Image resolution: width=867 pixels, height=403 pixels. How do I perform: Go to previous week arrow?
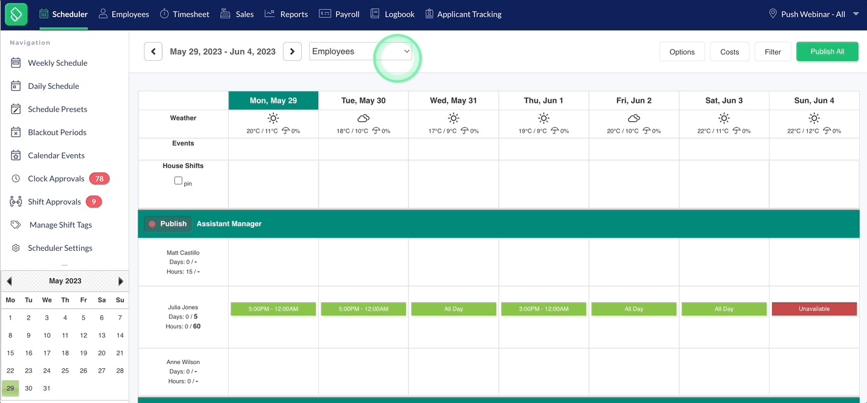click(x=153, y=52)
